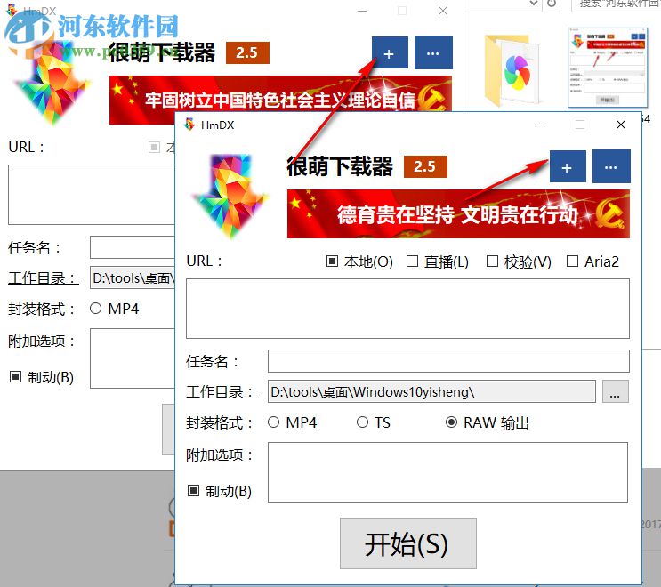Click the Explorer refresh icon
This screenshot has width=661, height=587.
[x=552, y=4]
